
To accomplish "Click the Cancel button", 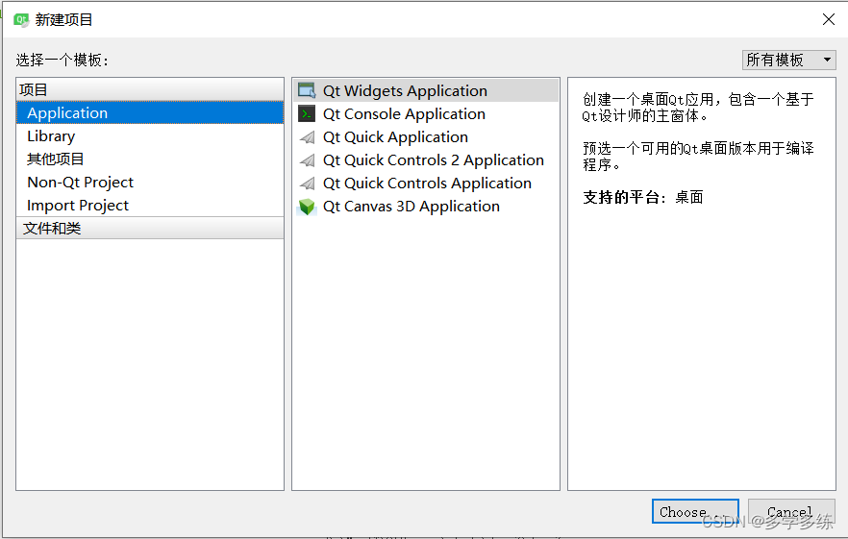I will [x=791, y=511].
